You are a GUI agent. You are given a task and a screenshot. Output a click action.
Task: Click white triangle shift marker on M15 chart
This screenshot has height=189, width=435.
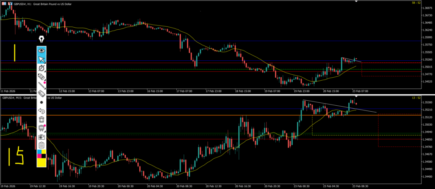(356, 98)
